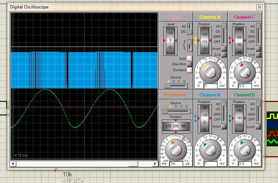Click Channel D coupling mode slider
The image size is (278, 183).
(x=259, y=111)
